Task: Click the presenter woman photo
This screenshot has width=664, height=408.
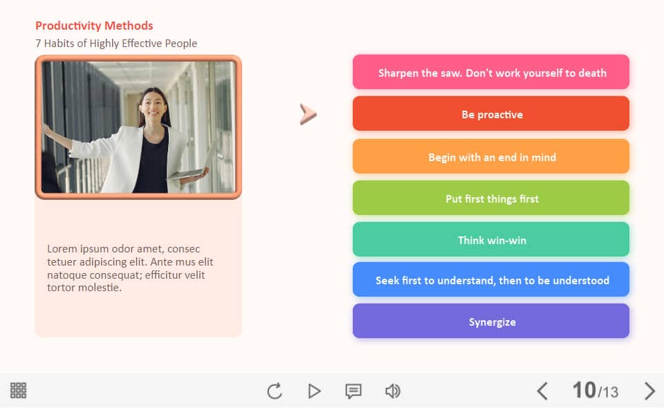Action: point(138,127)
